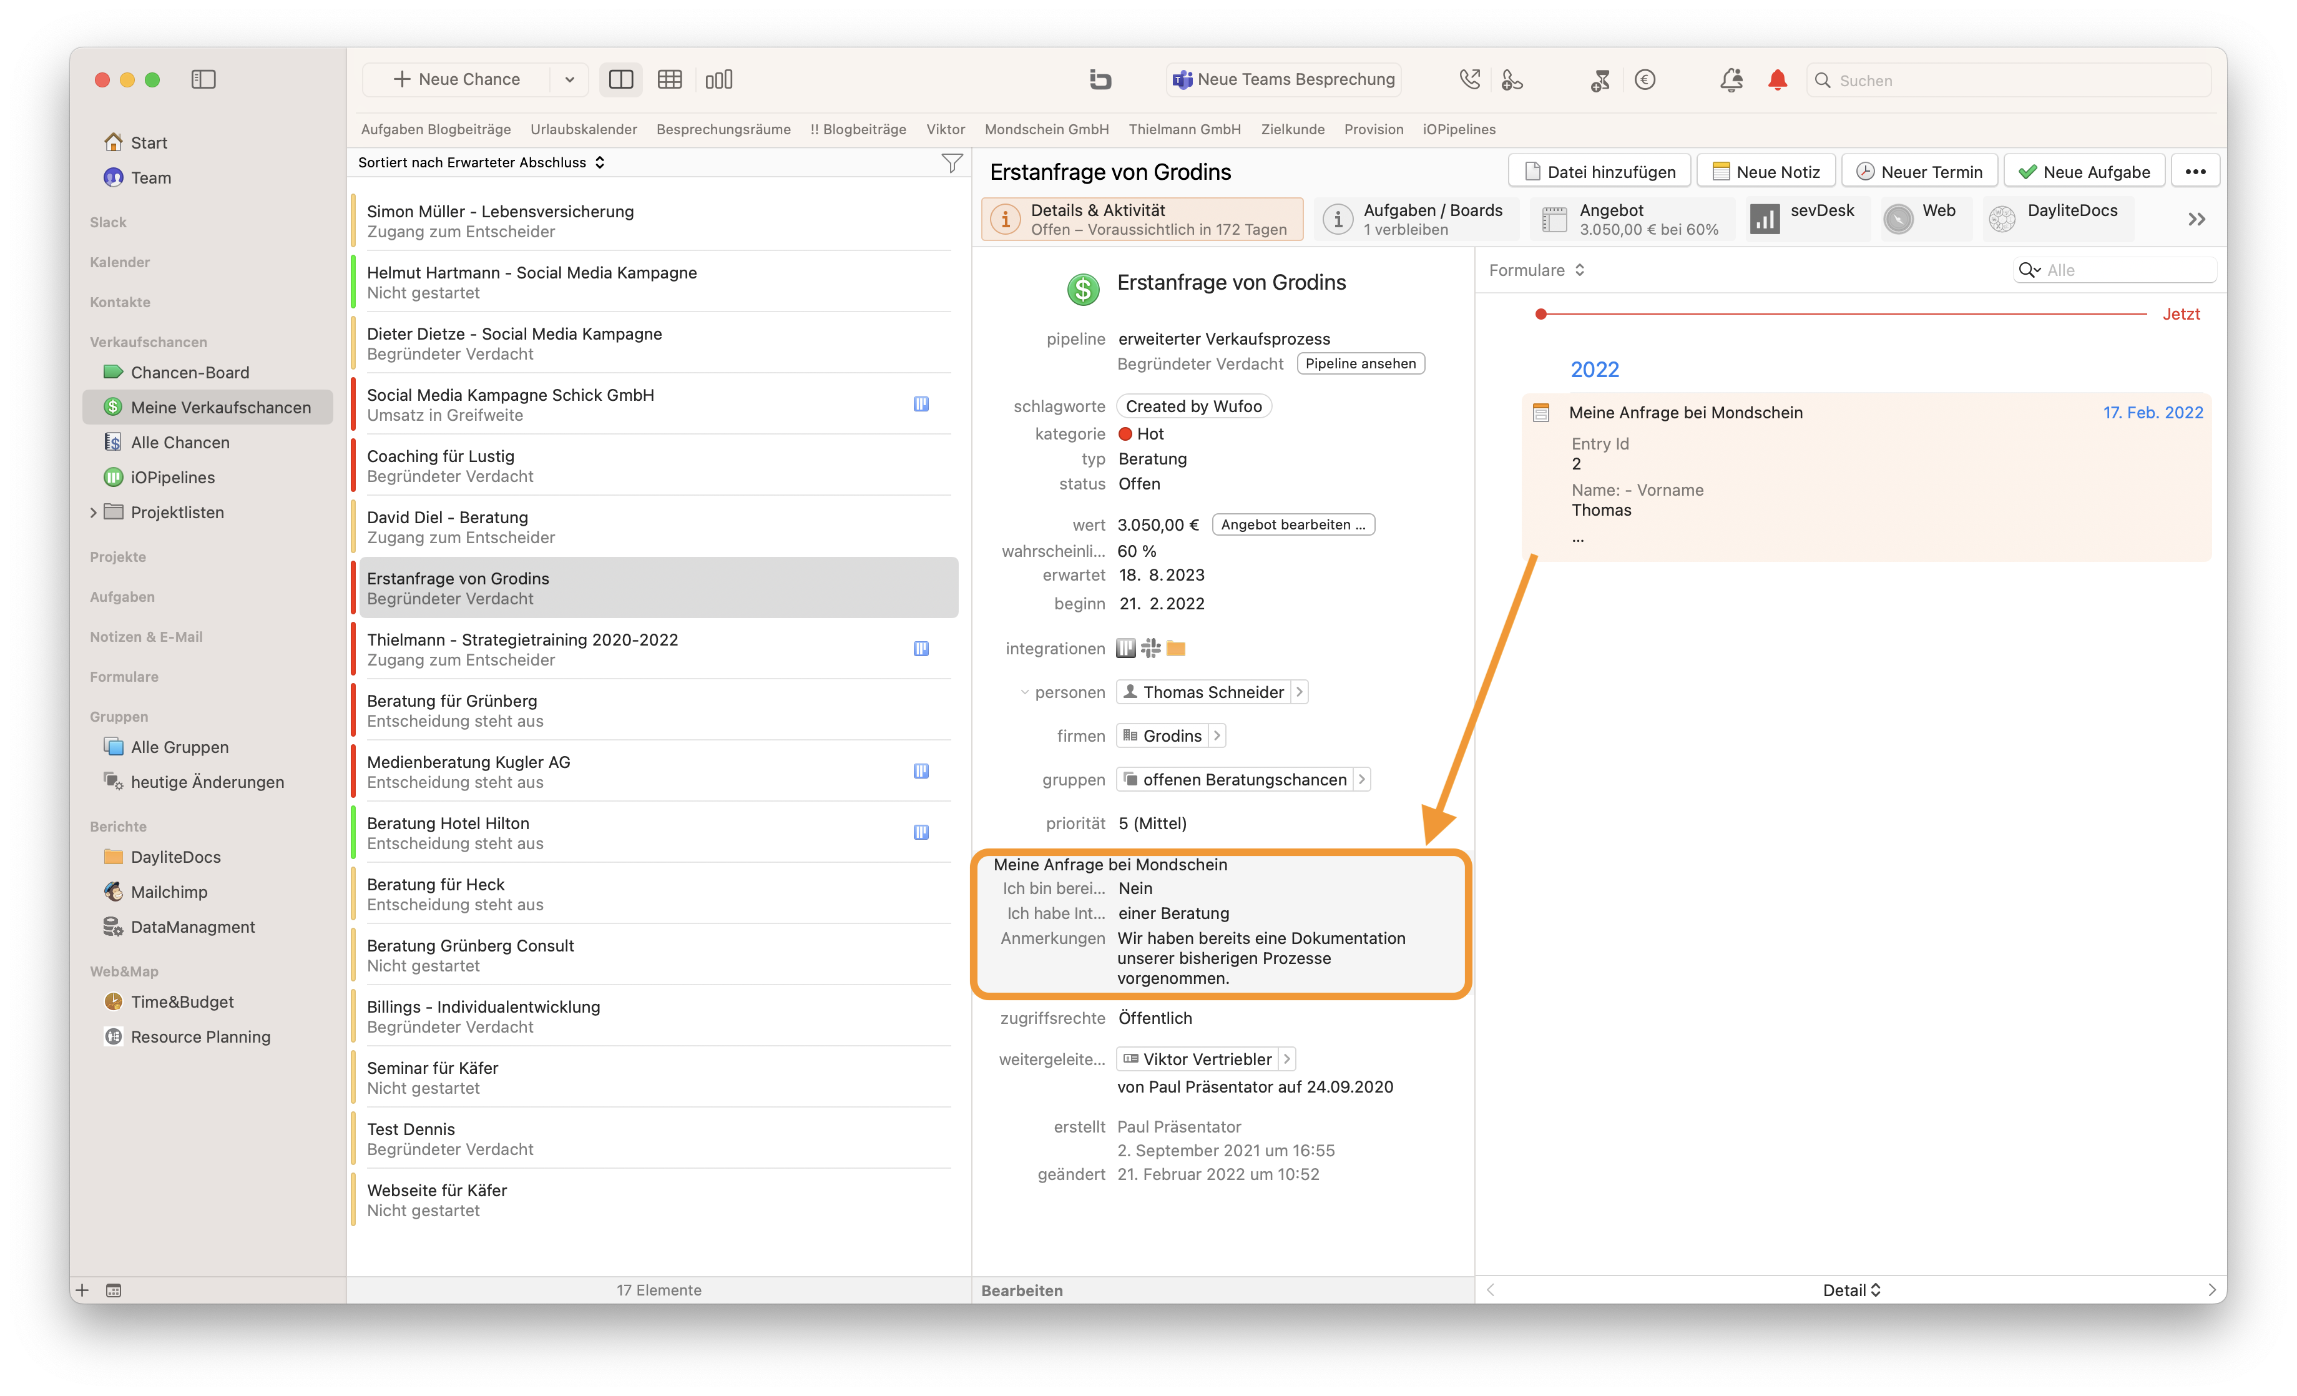2297x1396 pixels.
Task: Click Datei hinzufügen button
Action: tap(1600, 172)
